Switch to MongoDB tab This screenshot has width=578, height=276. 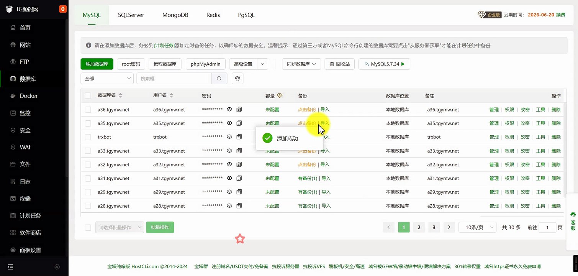coord(175,15)
